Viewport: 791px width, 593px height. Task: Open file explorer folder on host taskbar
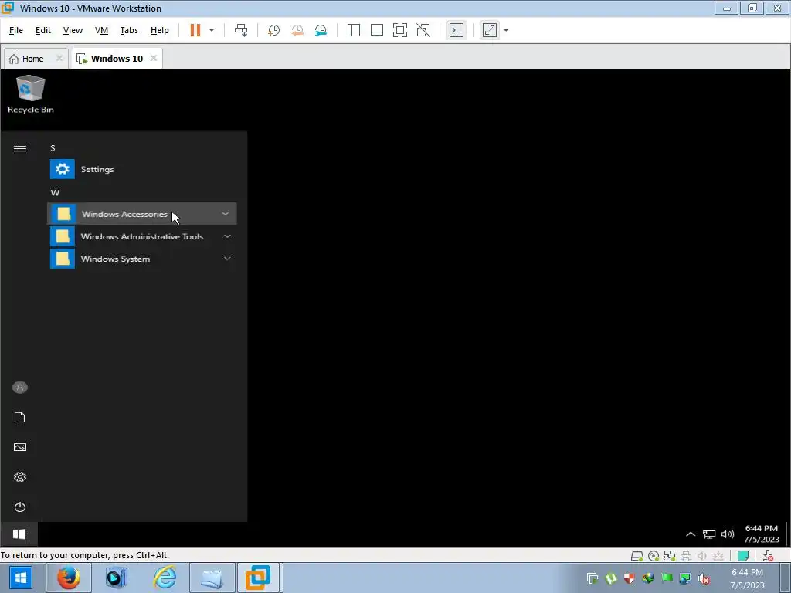(212, 578)
